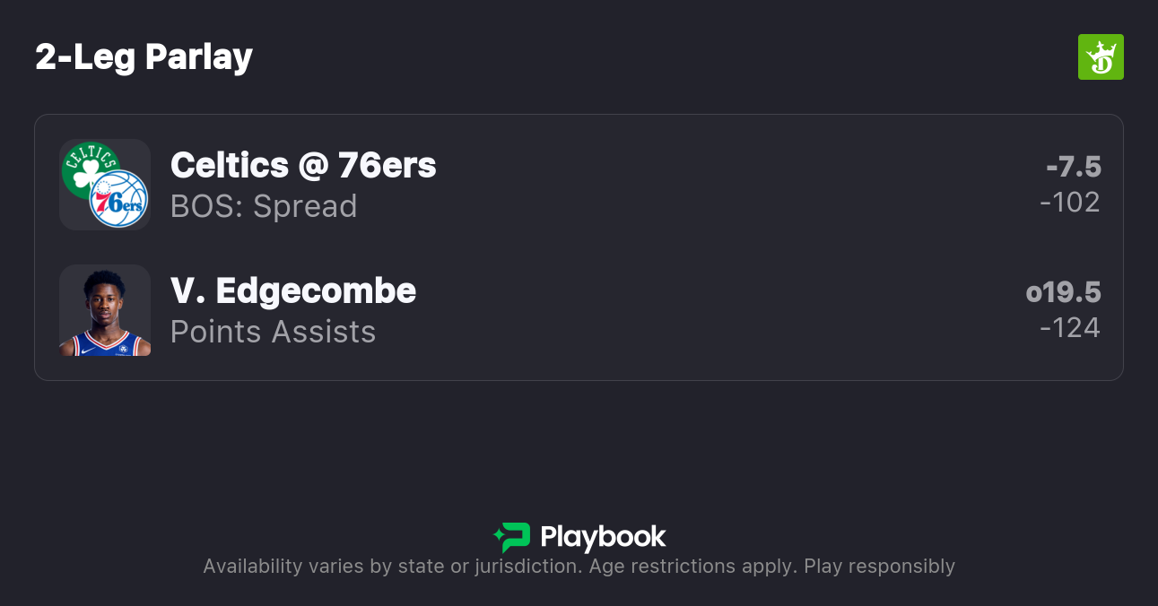Click the -102 odds value
The height and width of the screenshot is (606, 1158).
click(1070, 203)
